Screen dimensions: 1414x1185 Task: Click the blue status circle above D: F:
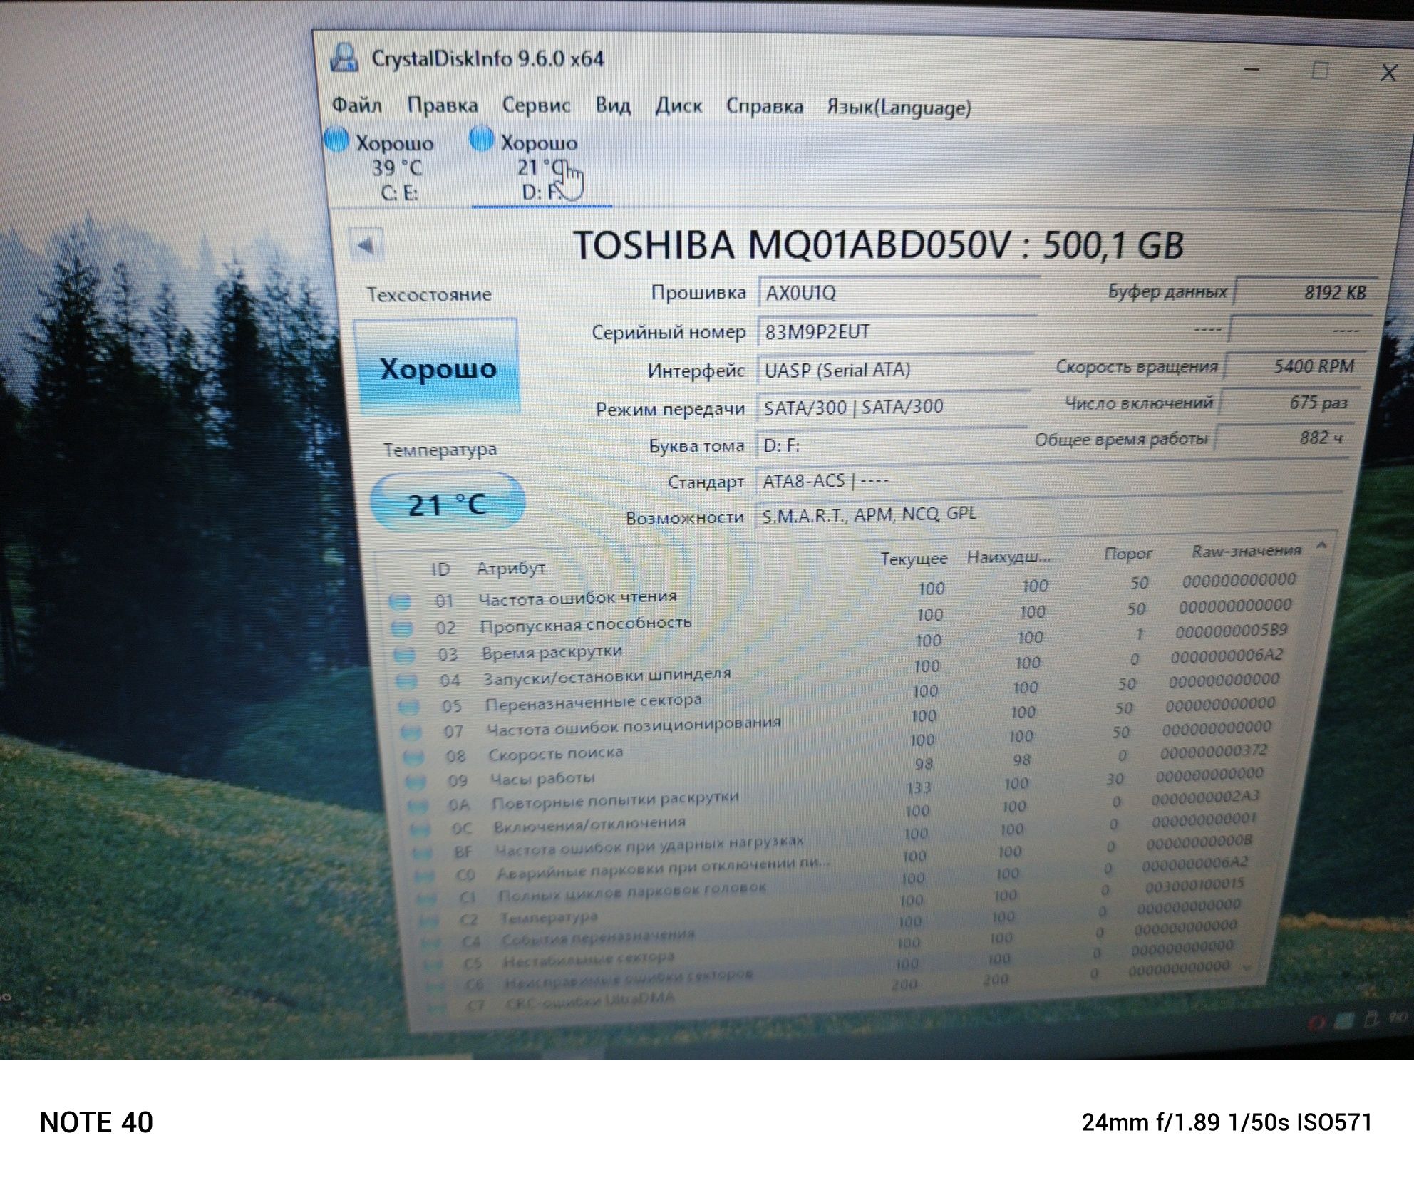[x=482, y=138]
